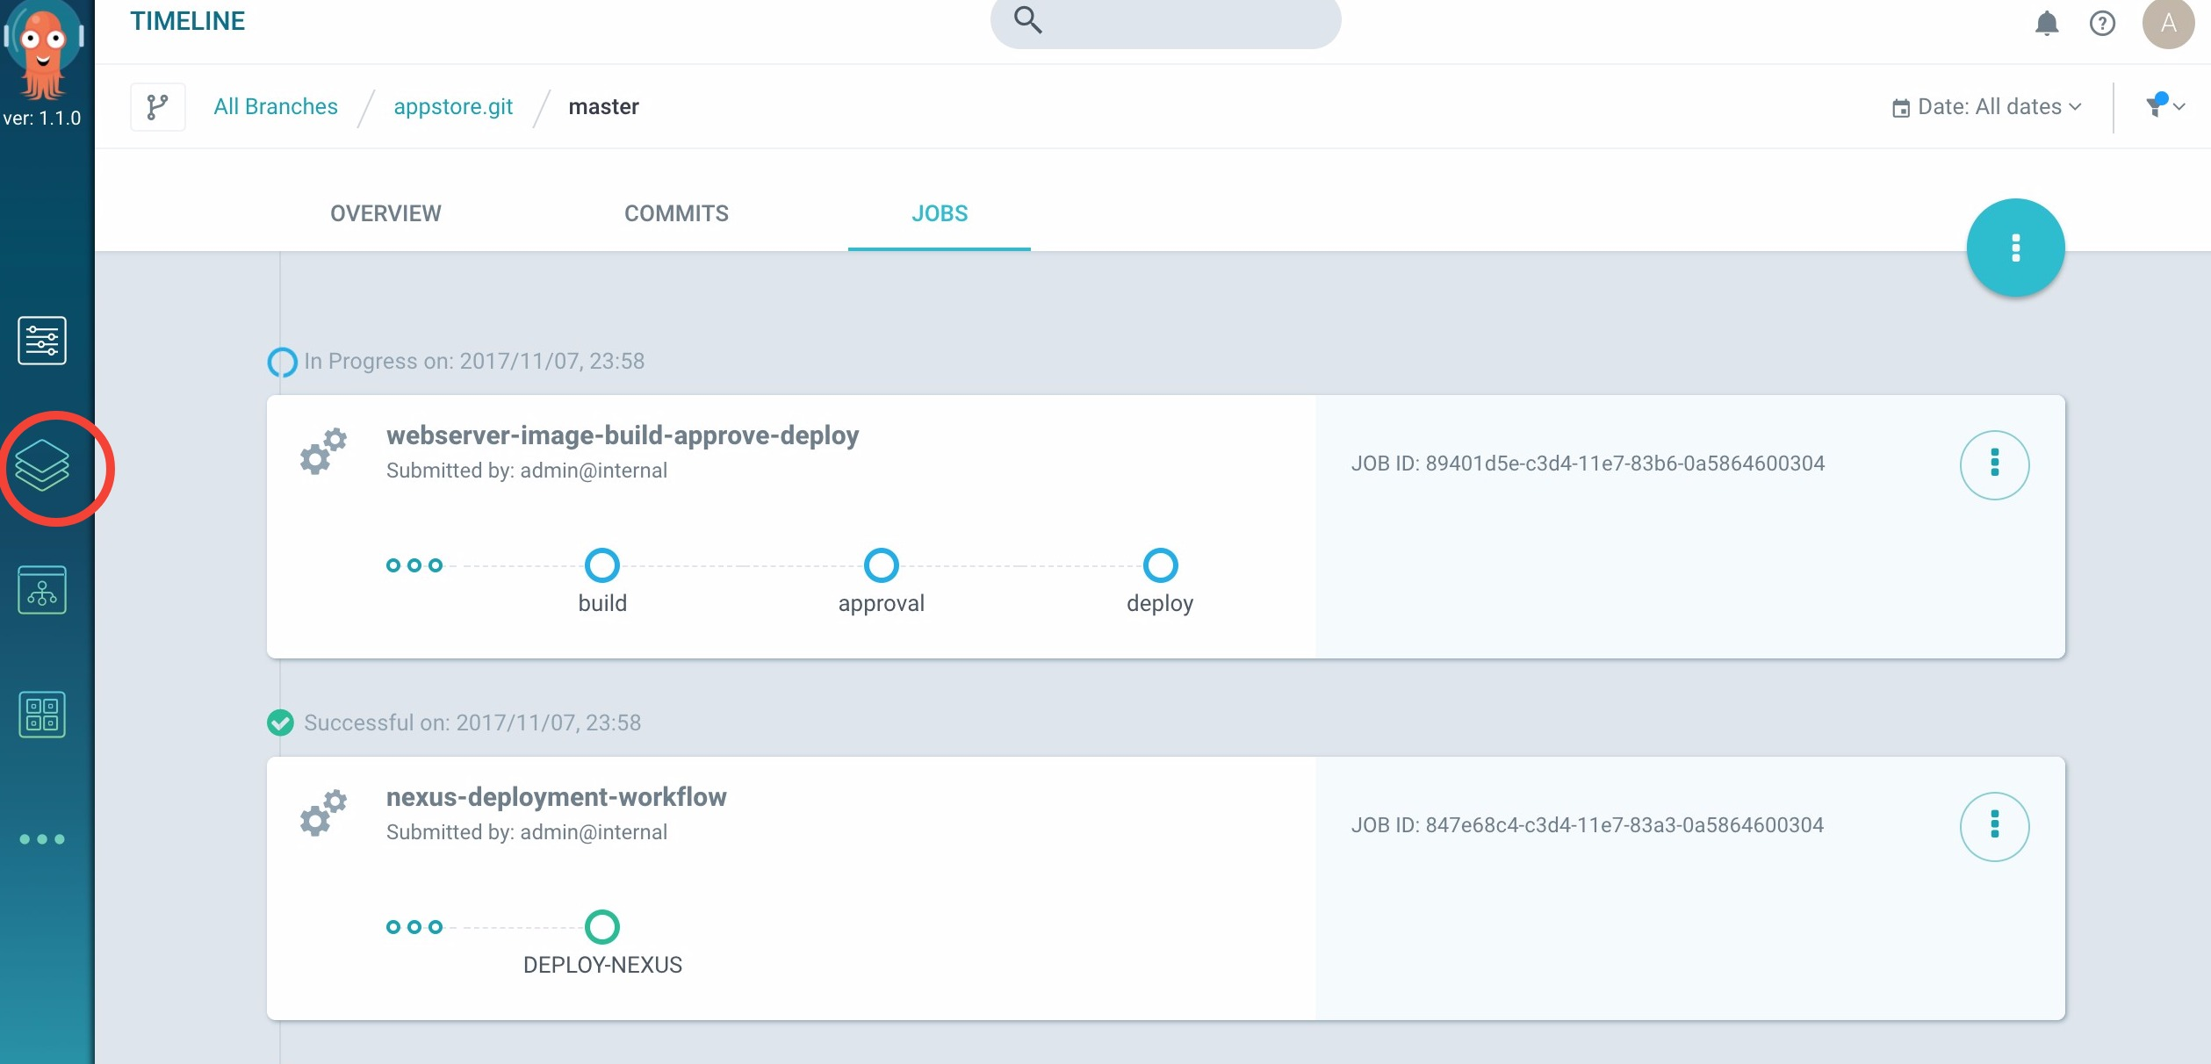Click the ellipsis icon at the sidebar bottom

pyautogui.click(x=41, y=838)
